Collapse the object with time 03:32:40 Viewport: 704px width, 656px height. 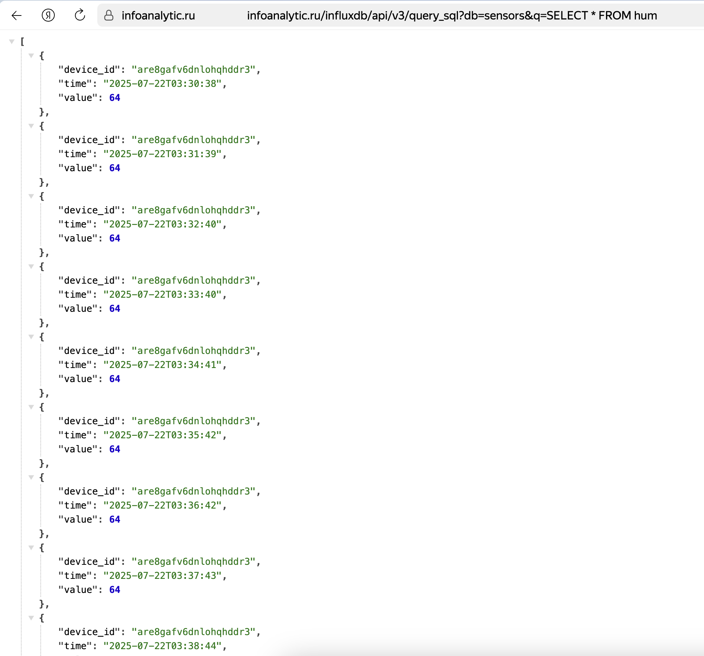(x=31, y=196)
